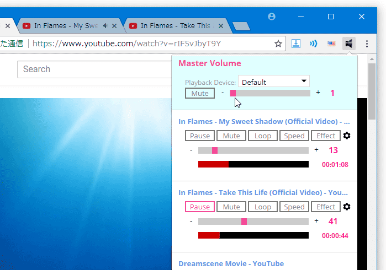386x270 pixels.
Task: Toggle the Master Volume Mute button
Action: 200,93
